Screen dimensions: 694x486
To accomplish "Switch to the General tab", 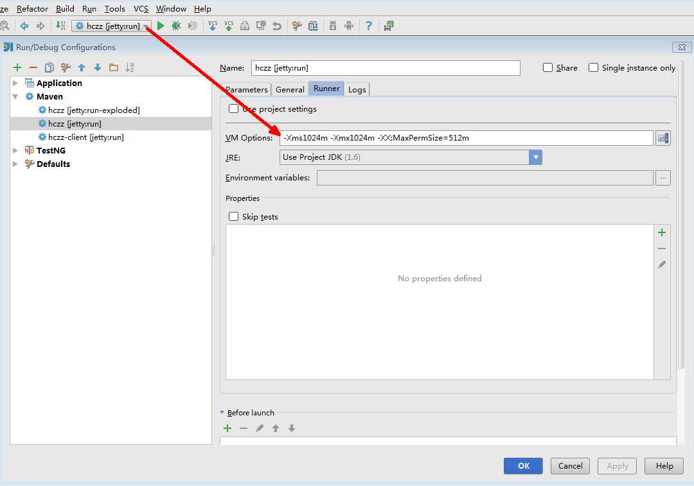I will (290, 89).
